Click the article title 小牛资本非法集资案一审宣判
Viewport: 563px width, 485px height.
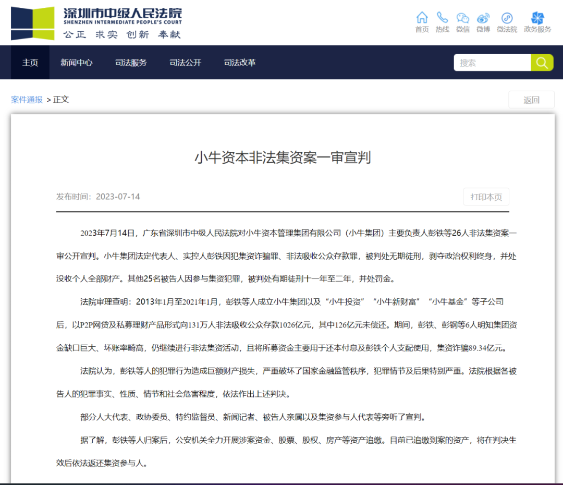click(x=283, y=157)
